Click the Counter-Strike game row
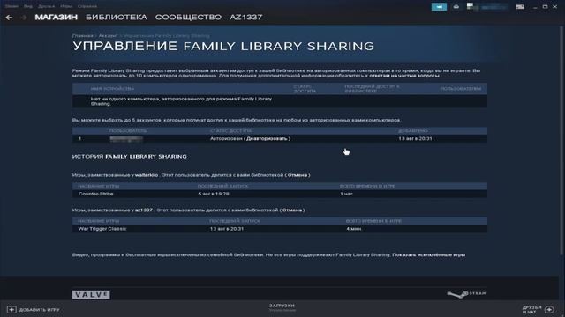This screenshot has width=565, height=317. (280, 194)
